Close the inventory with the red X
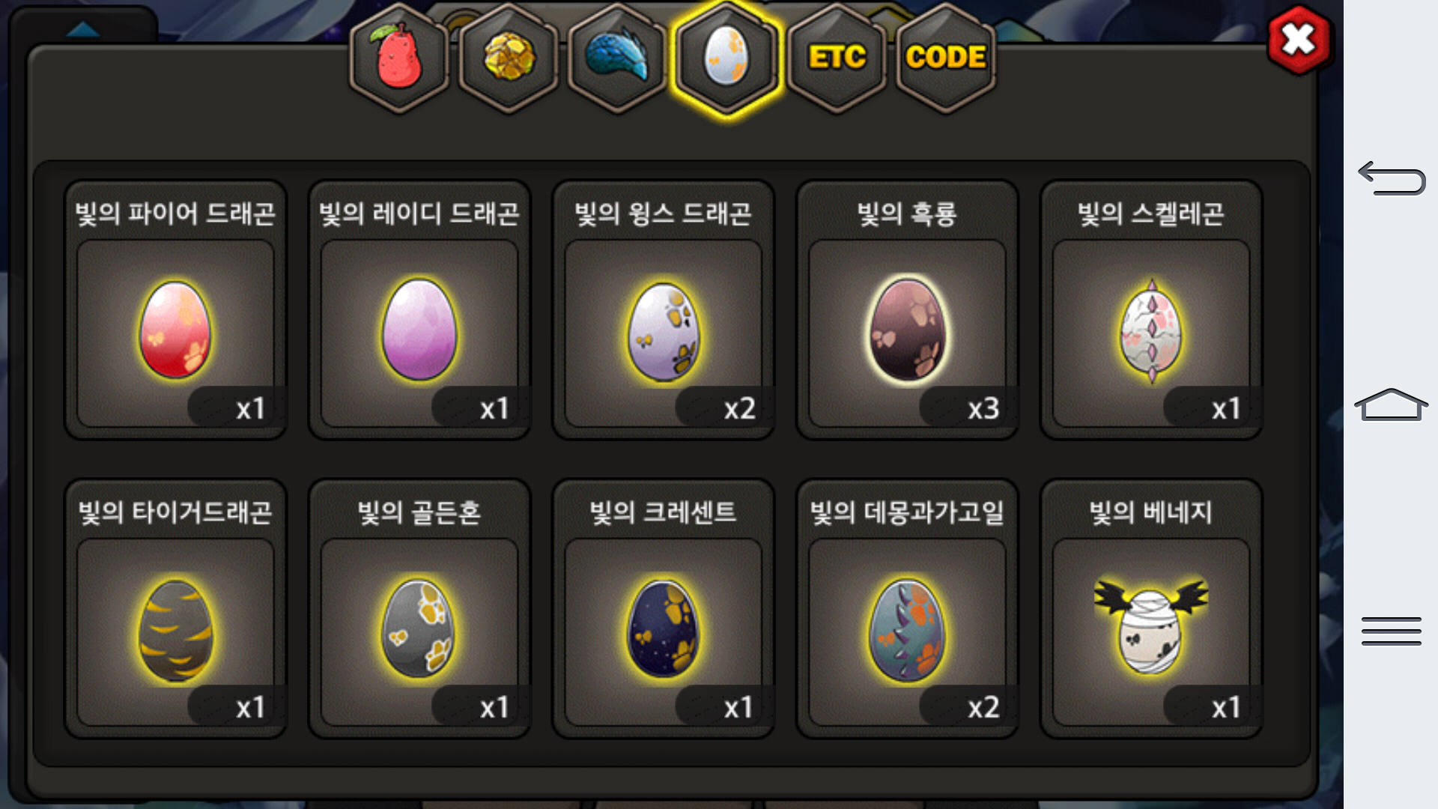Viewport: 1438px width, 809px height. tap(1299, 40)
